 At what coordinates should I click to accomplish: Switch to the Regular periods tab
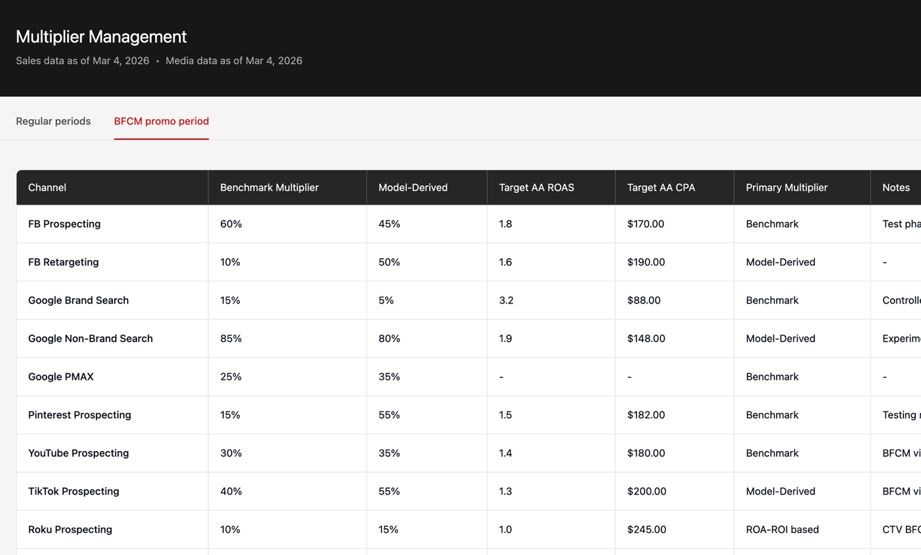[53, 121]
